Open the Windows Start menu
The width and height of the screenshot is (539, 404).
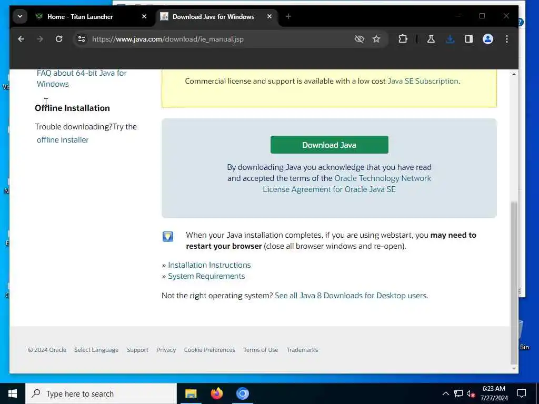point(13,393)
